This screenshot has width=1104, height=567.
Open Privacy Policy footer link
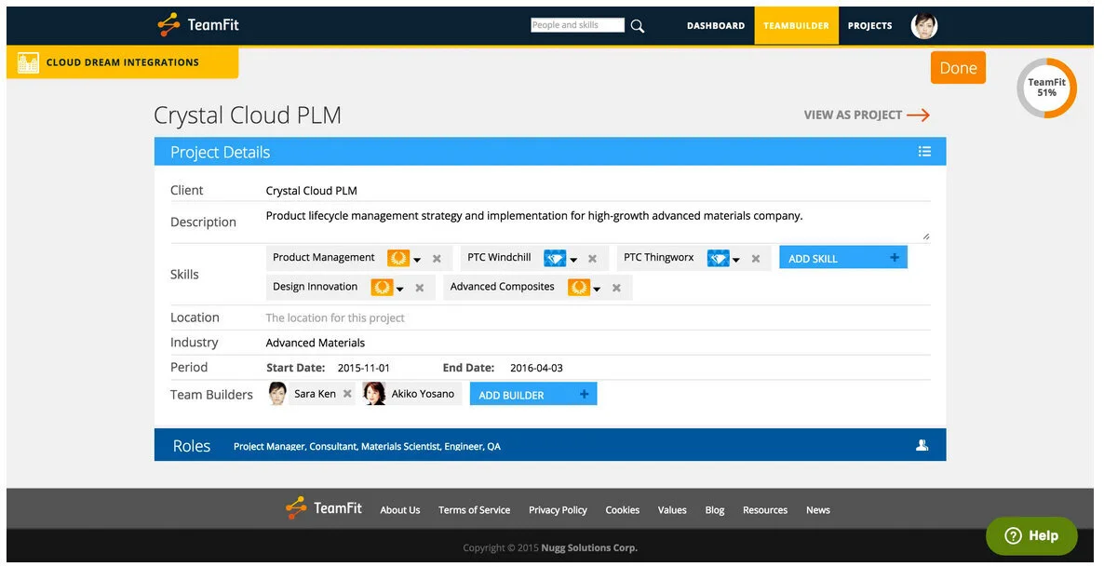coord(558,510)
